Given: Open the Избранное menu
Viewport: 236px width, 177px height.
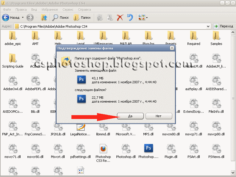Looking at the screenshot, I should pyautogui.click(x=50, y=10).
